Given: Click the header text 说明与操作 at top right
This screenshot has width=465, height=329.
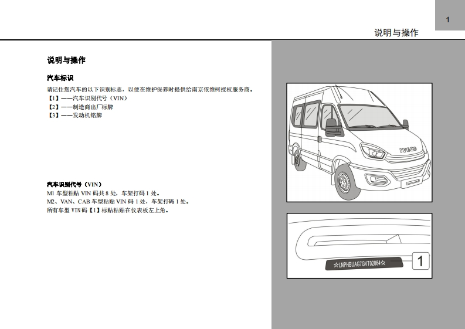Looking at the screenshot, I should 396,33.
